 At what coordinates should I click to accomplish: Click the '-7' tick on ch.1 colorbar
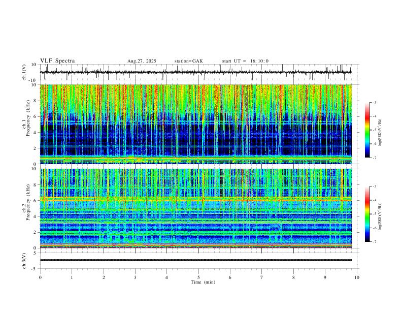pyautogui.click(x=374, y=158)
